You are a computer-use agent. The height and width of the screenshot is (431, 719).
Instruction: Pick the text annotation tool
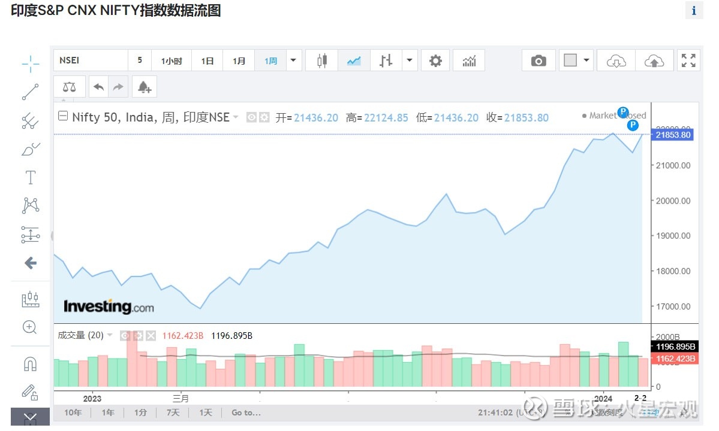click(x=30, y=177)
